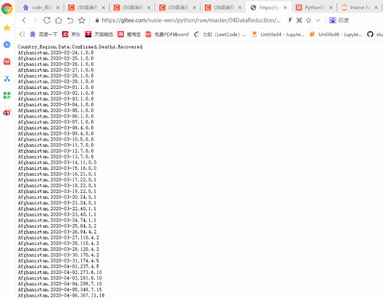Viewport: 383px width, 299px height.
Task: Click the 百度 search engine button
Action: pyautogui.click(x=339, y=20)
